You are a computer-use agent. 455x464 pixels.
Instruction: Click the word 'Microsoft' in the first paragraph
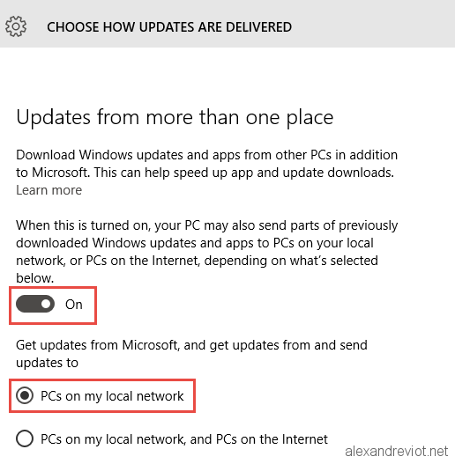(x=61, y=173)
